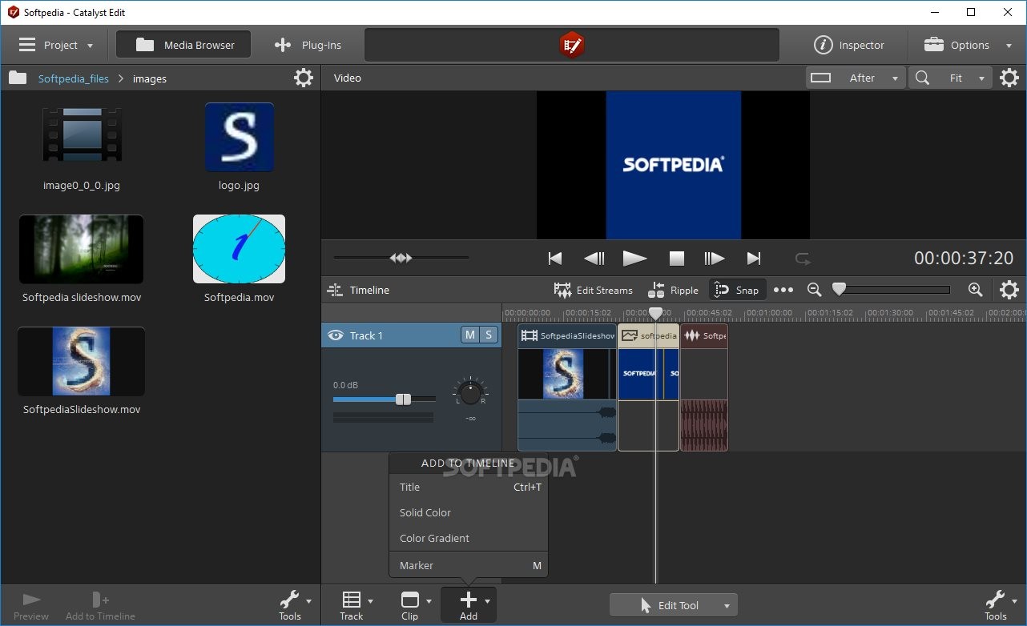The width and height of the screenshot is (1027, 626).
Task: Open timeline Tools menu at right
Action: [x=1000, y=605]
